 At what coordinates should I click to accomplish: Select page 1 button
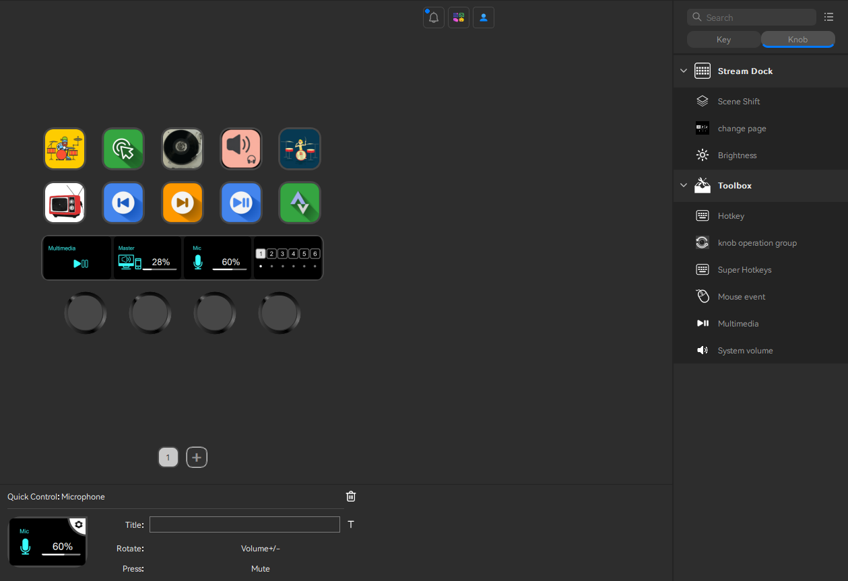[168, 457]
